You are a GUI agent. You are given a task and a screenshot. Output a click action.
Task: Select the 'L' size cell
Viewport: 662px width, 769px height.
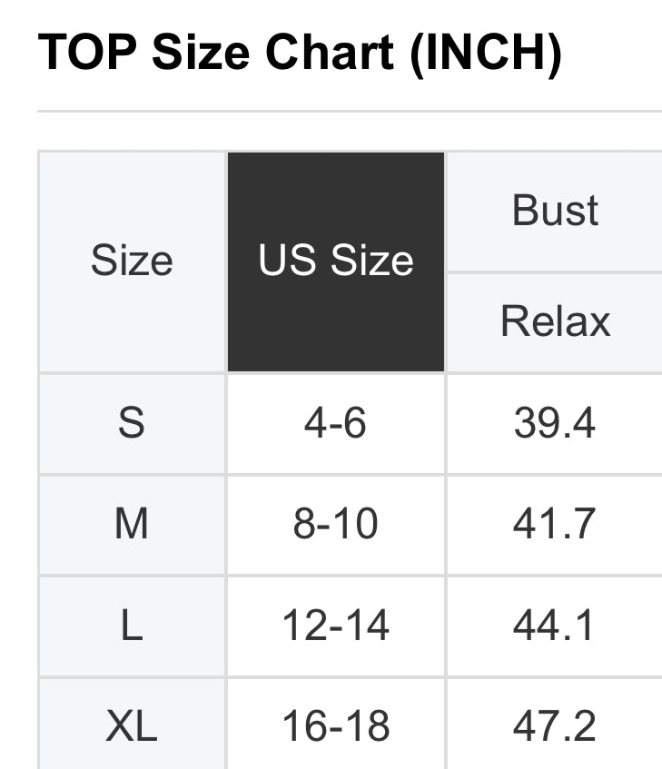click(132, 626)
